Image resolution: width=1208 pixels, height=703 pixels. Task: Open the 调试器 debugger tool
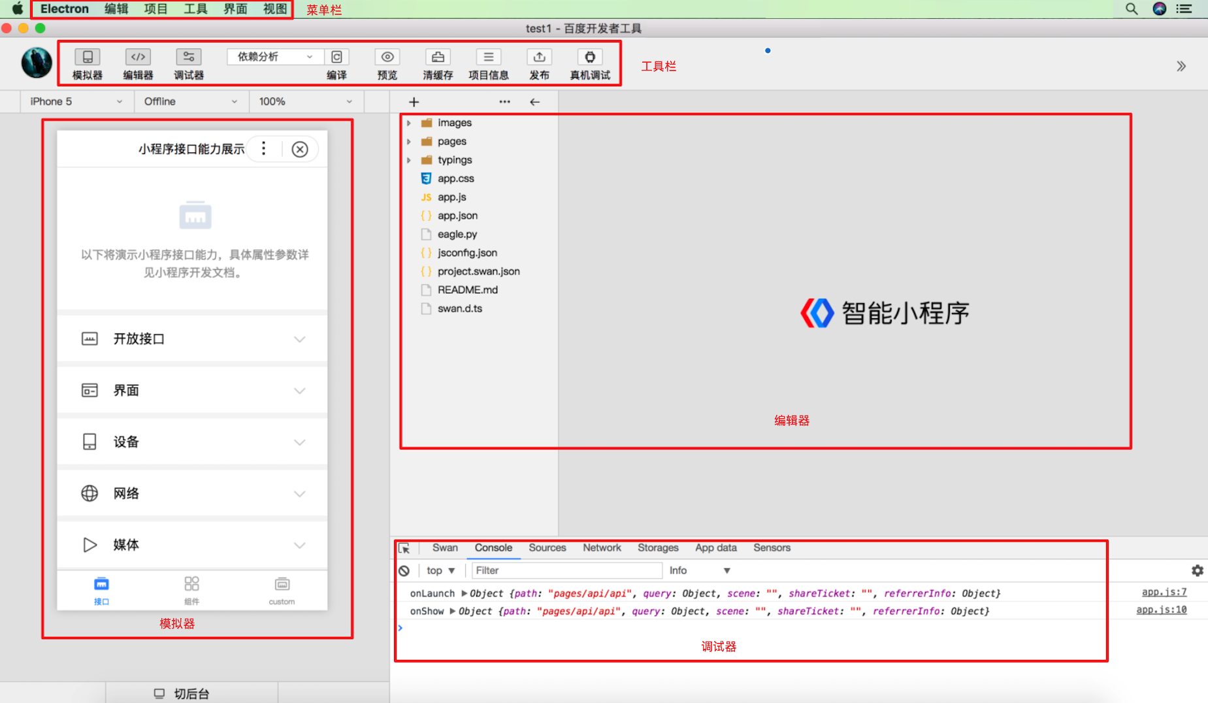pos(188,63)
